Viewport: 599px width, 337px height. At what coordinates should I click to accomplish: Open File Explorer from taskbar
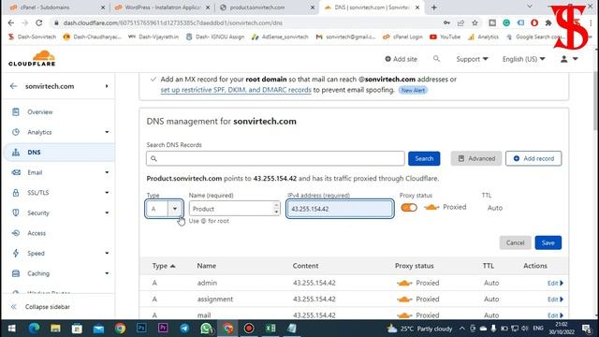coord(55,329)
